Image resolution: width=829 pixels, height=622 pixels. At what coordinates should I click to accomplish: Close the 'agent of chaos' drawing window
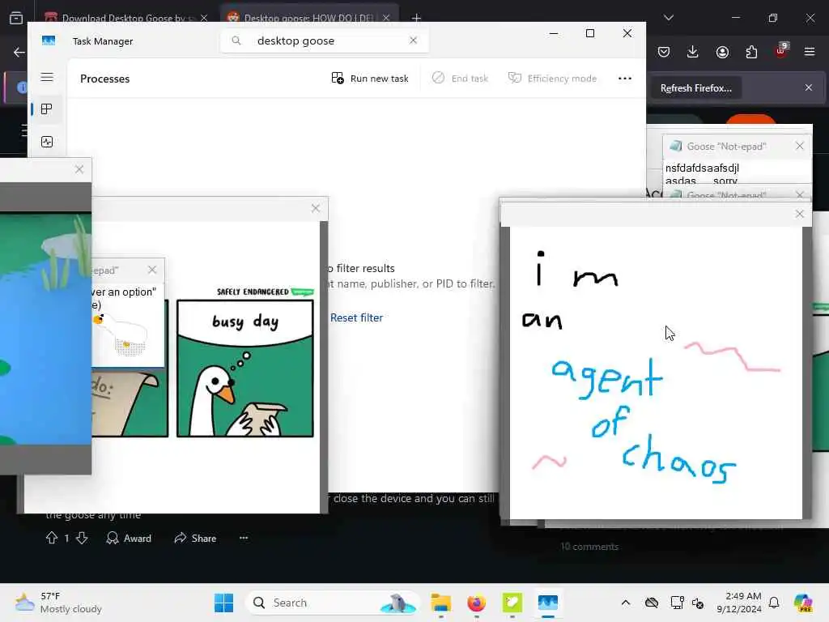point(799,214)
